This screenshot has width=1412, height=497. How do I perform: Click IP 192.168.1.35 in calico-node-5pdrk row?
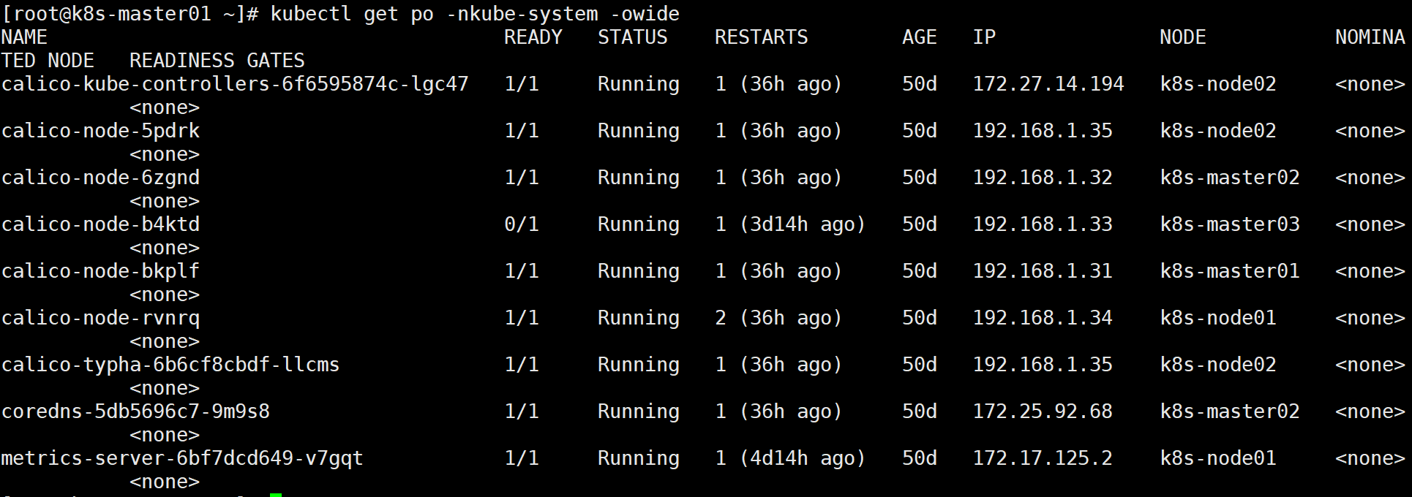point(1043,131)
